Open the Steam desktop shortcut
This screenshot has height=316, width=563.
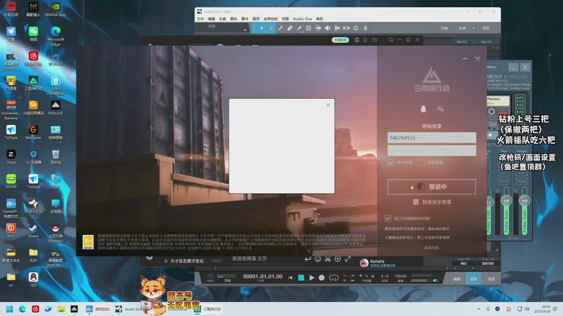(33, 231)
